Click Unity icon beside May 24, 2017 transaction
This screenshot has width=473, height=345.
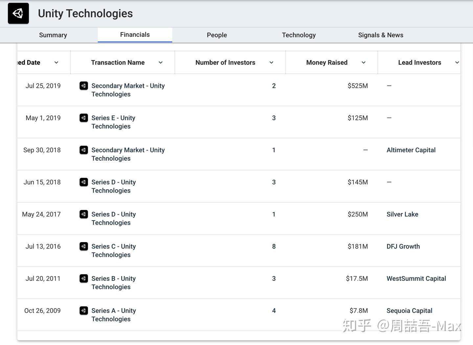pyautogui.click(x=84, y=214)
